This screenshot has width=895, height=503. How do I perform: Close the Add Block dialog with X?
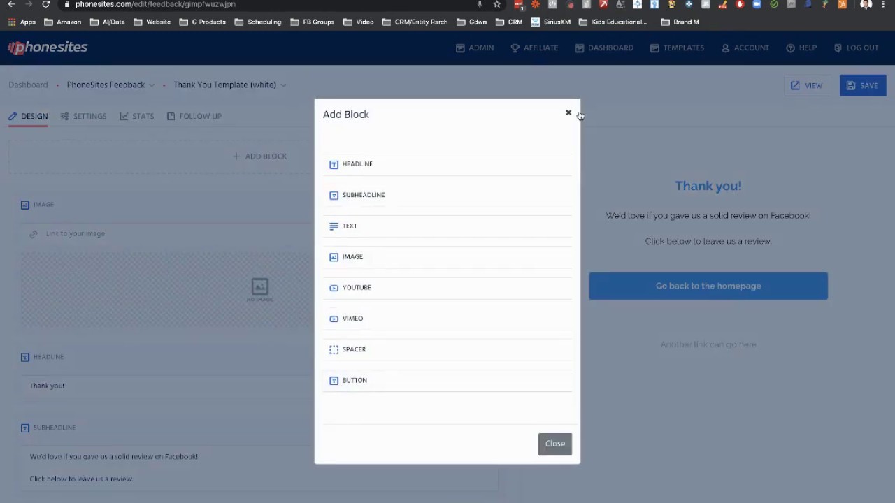(x=568, y=112)
